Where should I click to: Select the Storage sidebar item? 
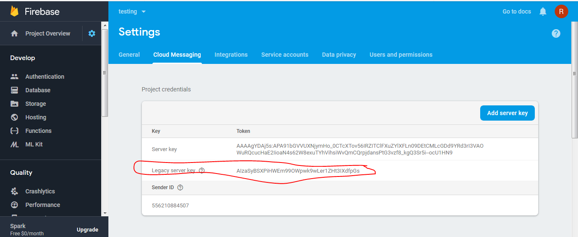click(x=36, y=104)
